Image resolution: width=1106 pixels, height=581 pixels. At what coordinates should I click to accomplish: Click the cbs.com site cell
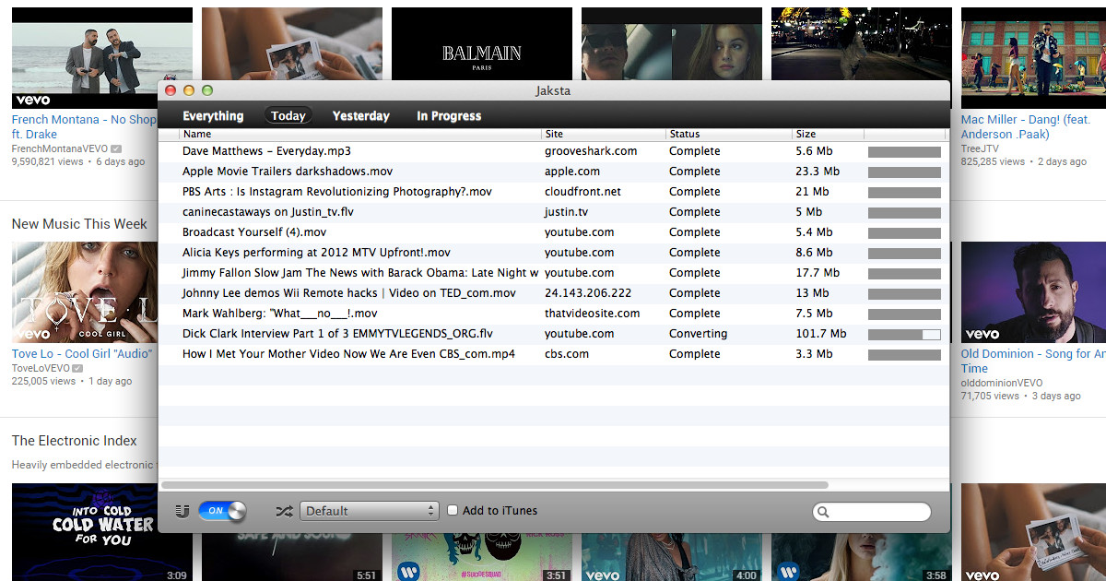[566, 354]
